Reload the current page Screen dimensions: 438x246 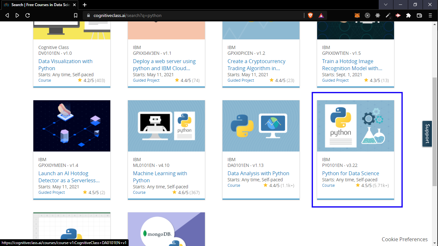click(x=28, y=15)
